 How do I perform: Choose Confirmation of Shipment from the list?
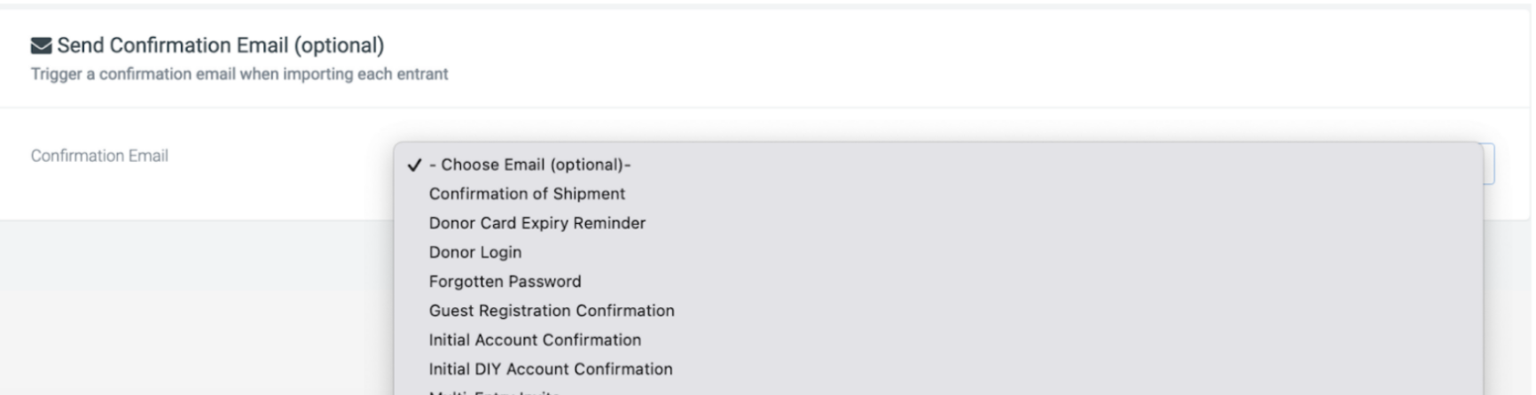pyautogui.click(x=938, y=194)
